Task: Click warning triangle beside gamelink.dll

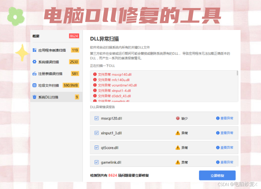Action: (x=178, y=162)
